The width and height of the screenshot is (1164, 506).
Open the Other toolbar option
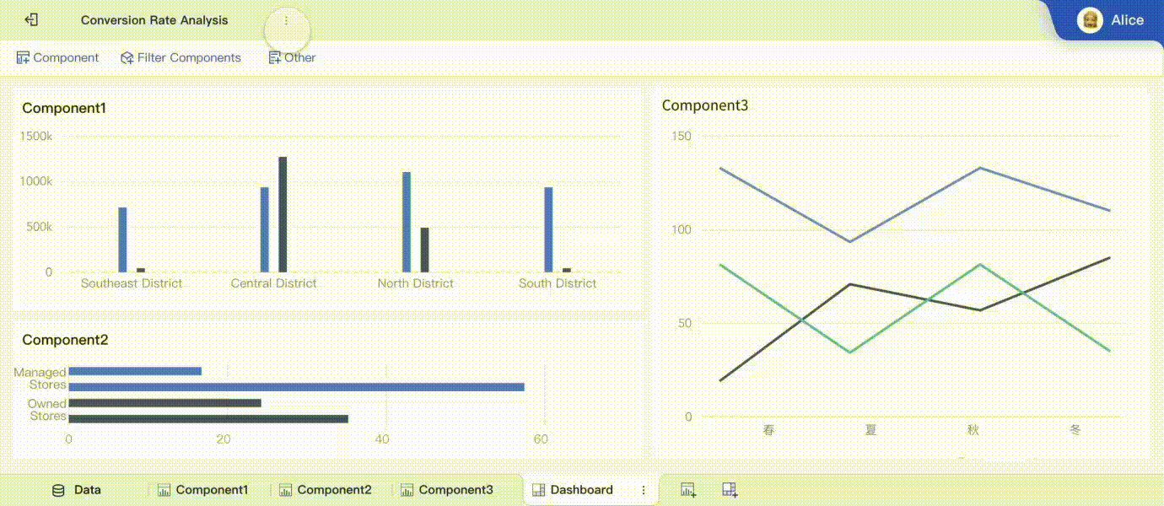pos(292,57)
